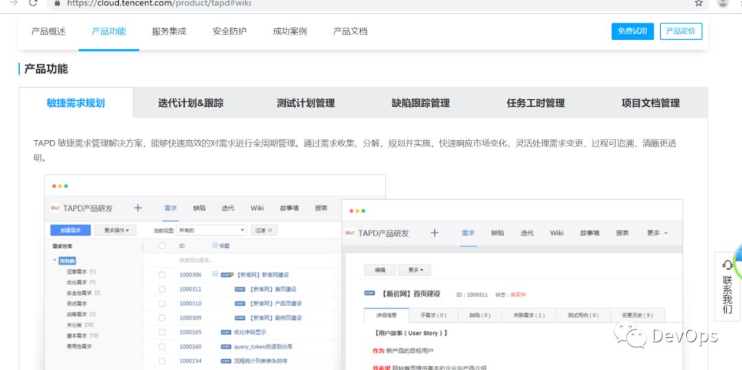Click the 产品定价 button
This screenshot has width=742, height=370.
(x=681, y=31)
